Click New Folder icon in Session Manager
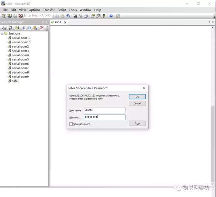216x197 pixels. click(10, 28)
